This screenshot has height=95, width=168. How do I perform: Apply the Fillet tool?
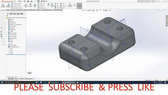pyautogui.click(x=49, y=4)
